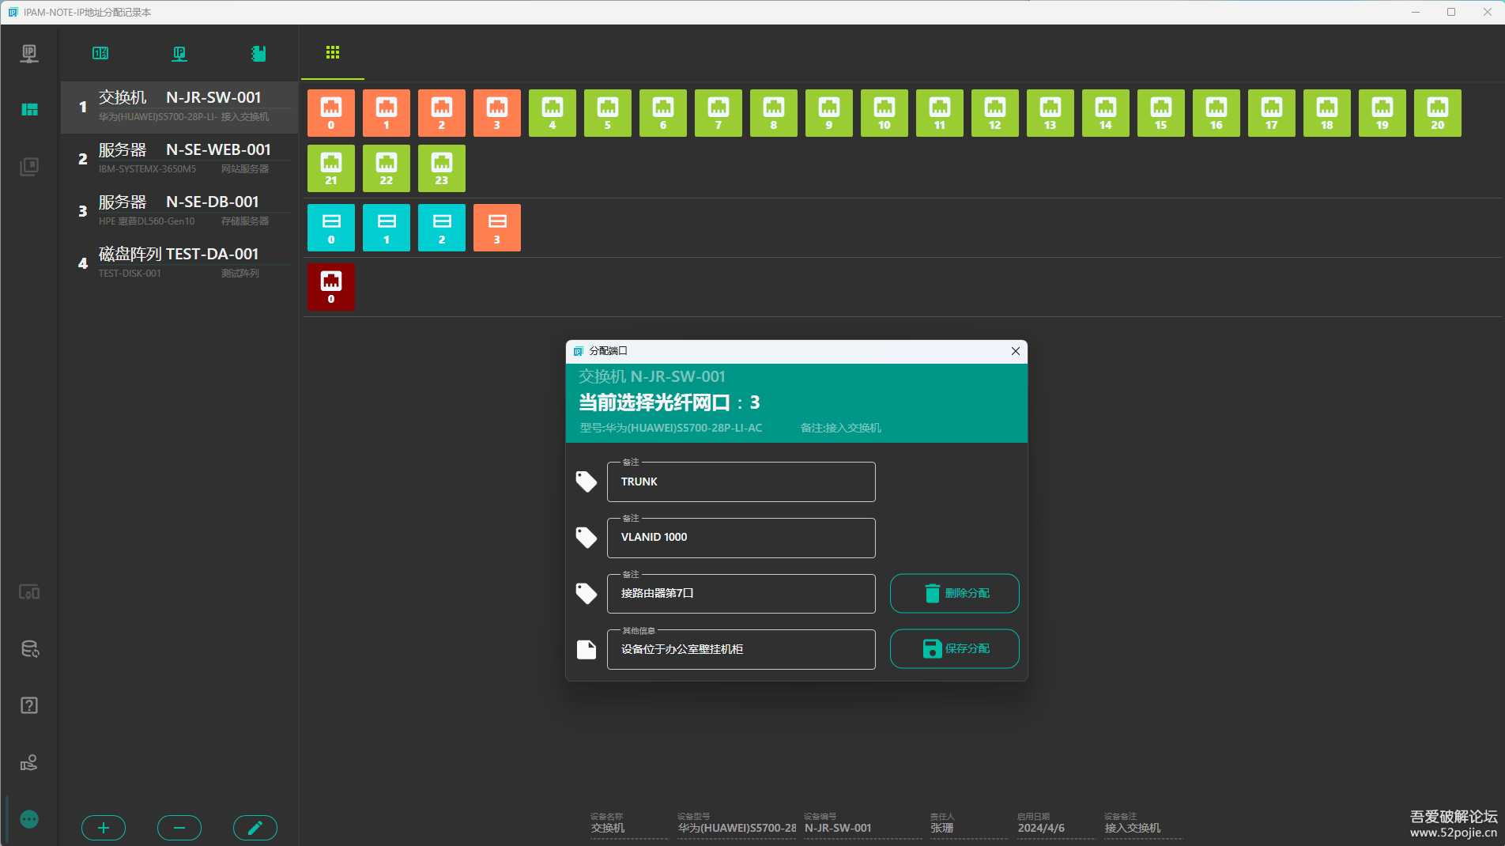Add a new device with plus button
The width and height of the screenshot is (1505, 846).
coord(104,828)
